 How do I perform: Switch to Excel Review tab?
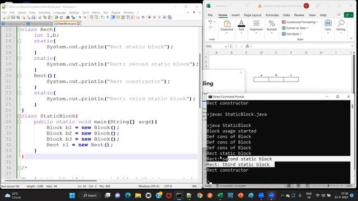(x=299, y=15)
